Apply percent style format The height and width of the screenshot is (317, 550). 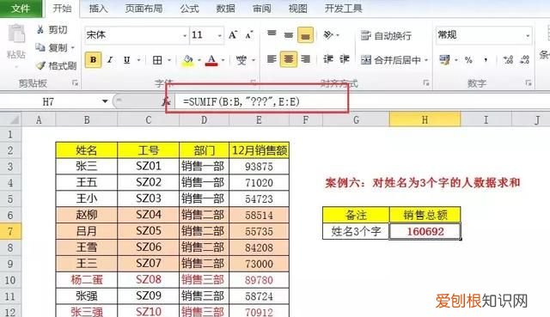[468, 60]
